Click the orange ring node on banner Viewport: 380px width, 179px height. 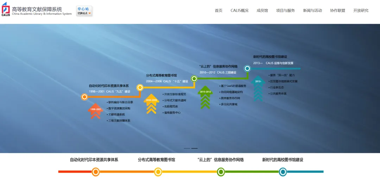click(x=84, y=97)
